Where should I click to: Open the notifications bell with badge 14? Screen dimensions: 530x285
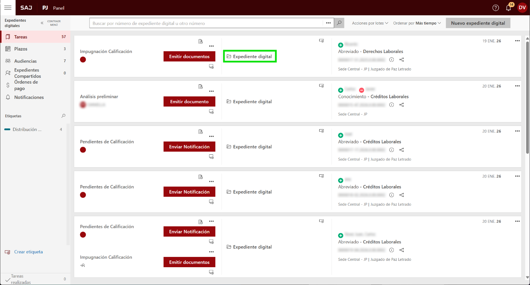(508, 8)
